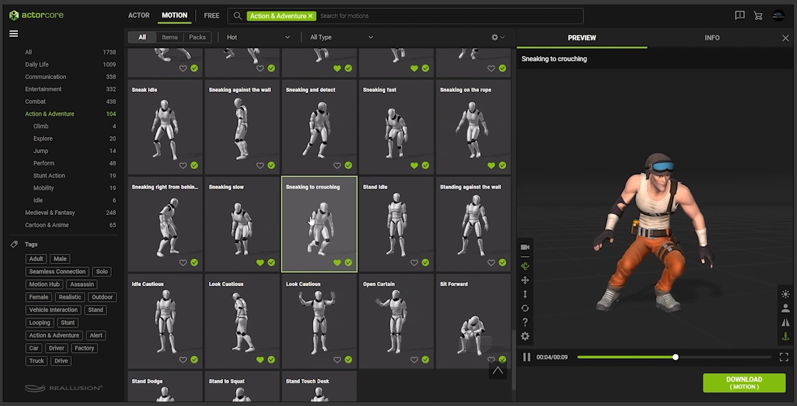This screenshot has height=406, width=797.
Task: Select the Seamless Connection tag
Action: point(57,272)
